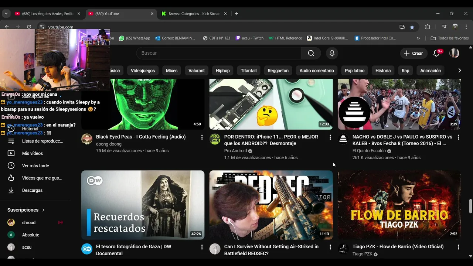Select the Audio comentario chip
The width and height of the screenshot is (473, 266).
coord(317,71)
